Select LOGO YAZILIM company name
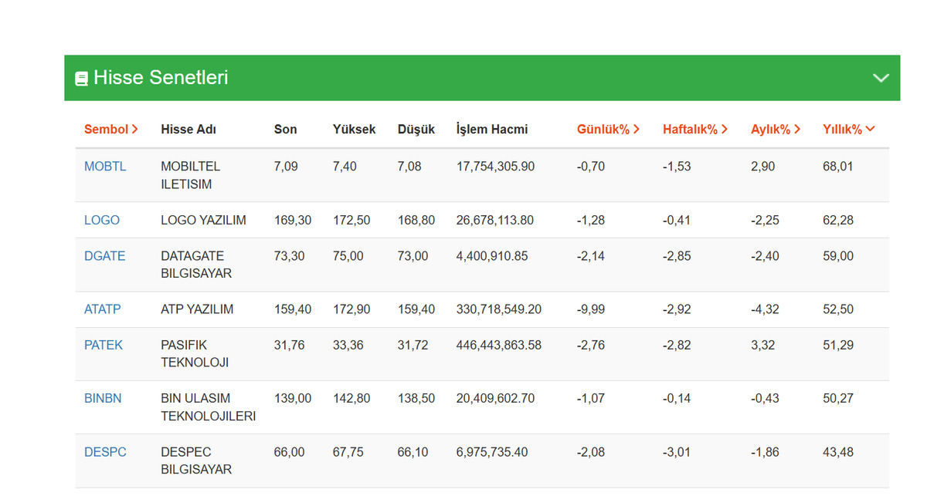The image size is (927, 496). click(203, 221)
